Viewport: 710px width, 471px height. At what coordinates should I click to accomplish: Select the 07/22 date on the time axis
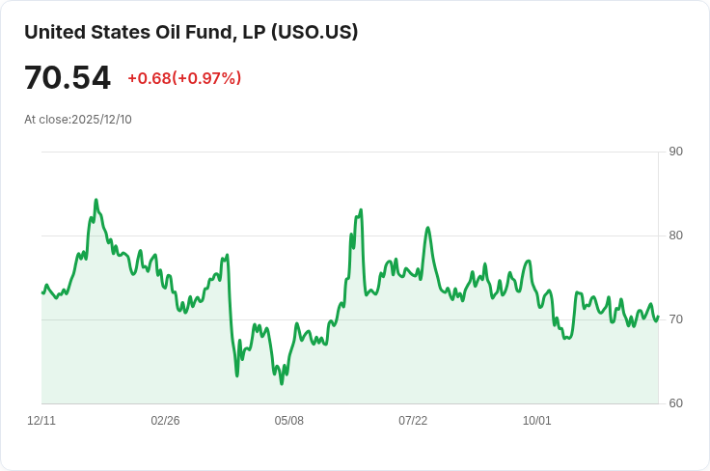(413, 421)
